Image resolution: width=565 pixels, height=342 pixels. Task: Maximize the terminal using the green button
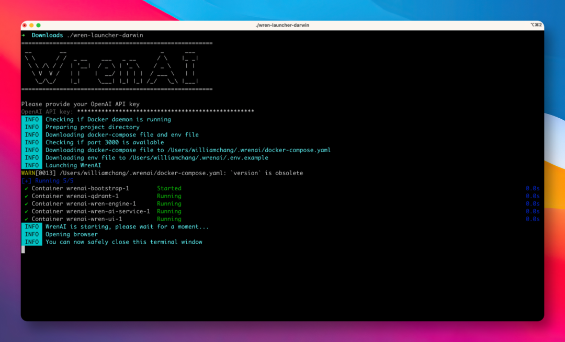[38, 25]
